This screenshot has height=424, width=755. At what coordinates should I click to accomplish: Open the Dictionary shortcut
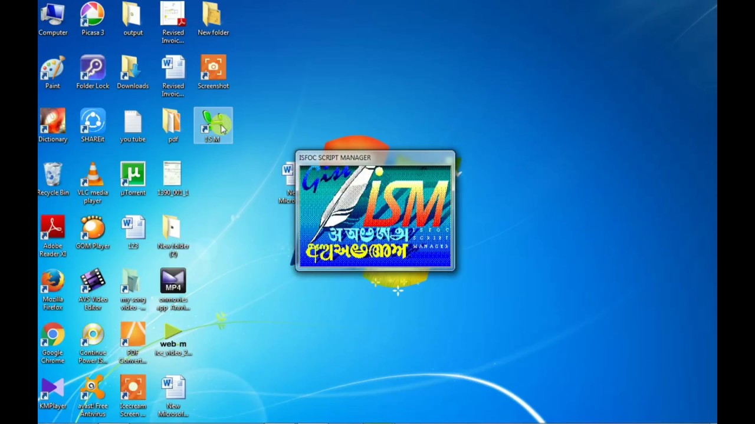pyautogui.click(x=52, y=126)
